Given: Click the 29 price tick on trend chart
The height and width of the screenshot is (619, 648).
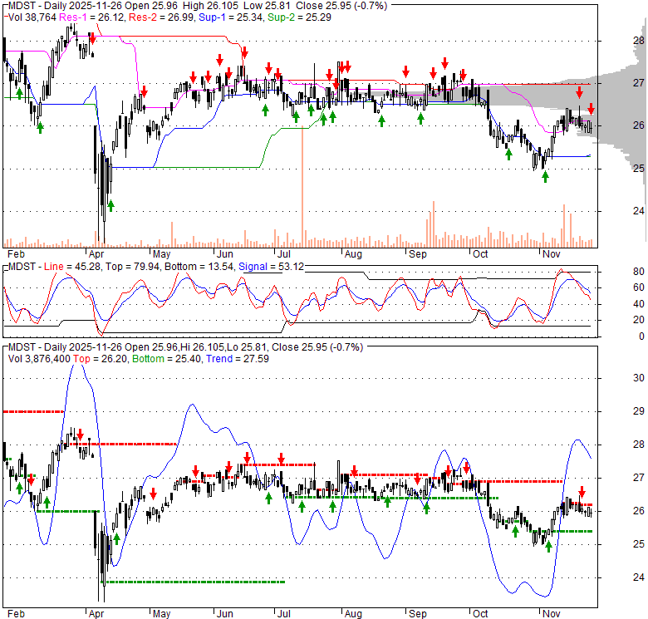Looking at the screenshot, I should click(639, 411).
